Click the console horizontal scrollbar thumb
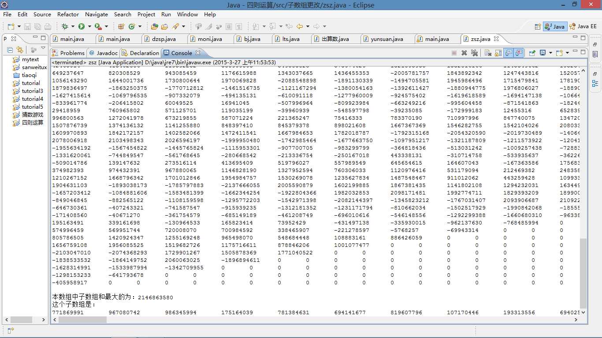Viewport: 602px width, 338px height. (83, 320)
